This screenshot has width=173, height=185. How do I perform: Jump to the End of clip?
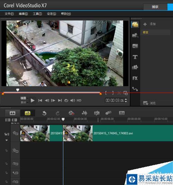click(60, 100)
